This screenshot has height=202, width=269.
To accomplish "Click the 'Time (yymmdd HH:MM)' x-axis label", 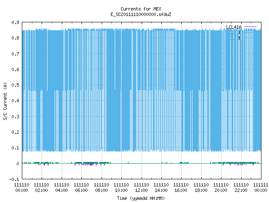I will pyautogui.click(x=141, y=198).
